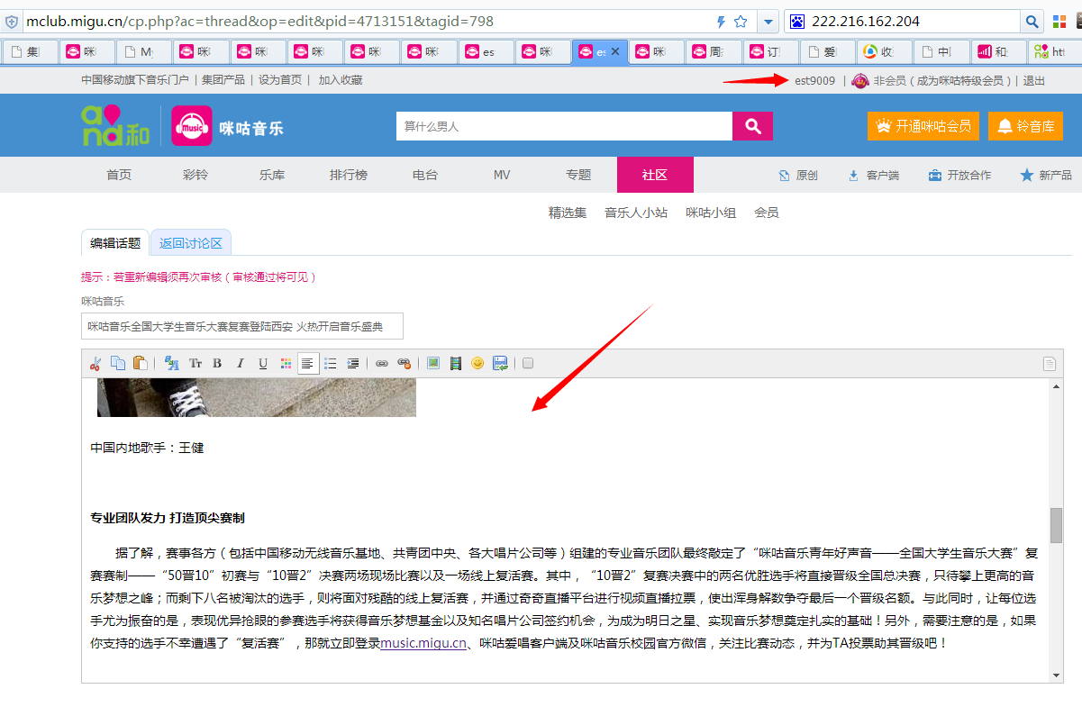Click the Cut scissors icon in editor toolbar
Viewport: 1082px width, 707px height.
[95, 363]
